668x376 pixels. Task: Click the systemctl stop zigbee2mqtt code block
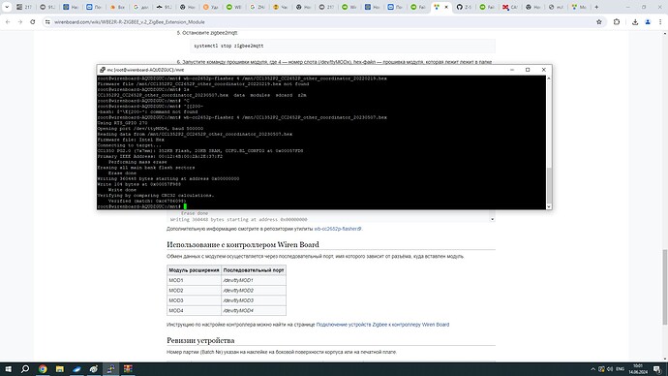point(343,46)
